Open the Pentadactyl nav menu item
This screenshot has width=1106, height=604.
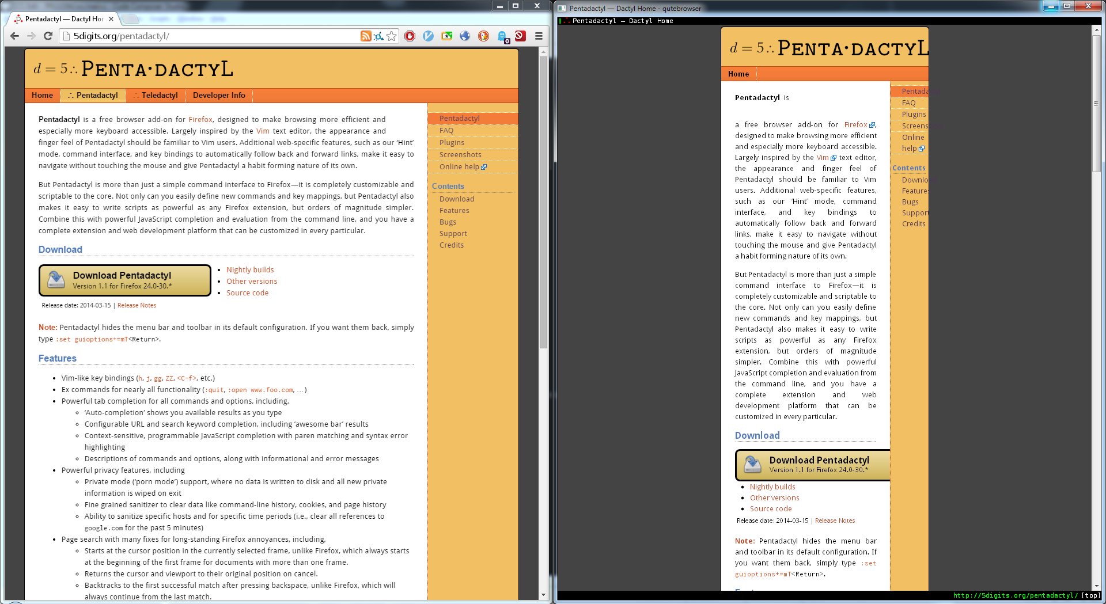[93, 95]
